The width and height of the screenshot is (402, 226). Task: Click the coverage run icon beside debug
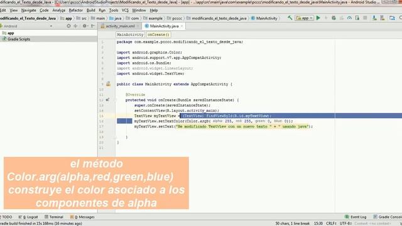point(342,18)
